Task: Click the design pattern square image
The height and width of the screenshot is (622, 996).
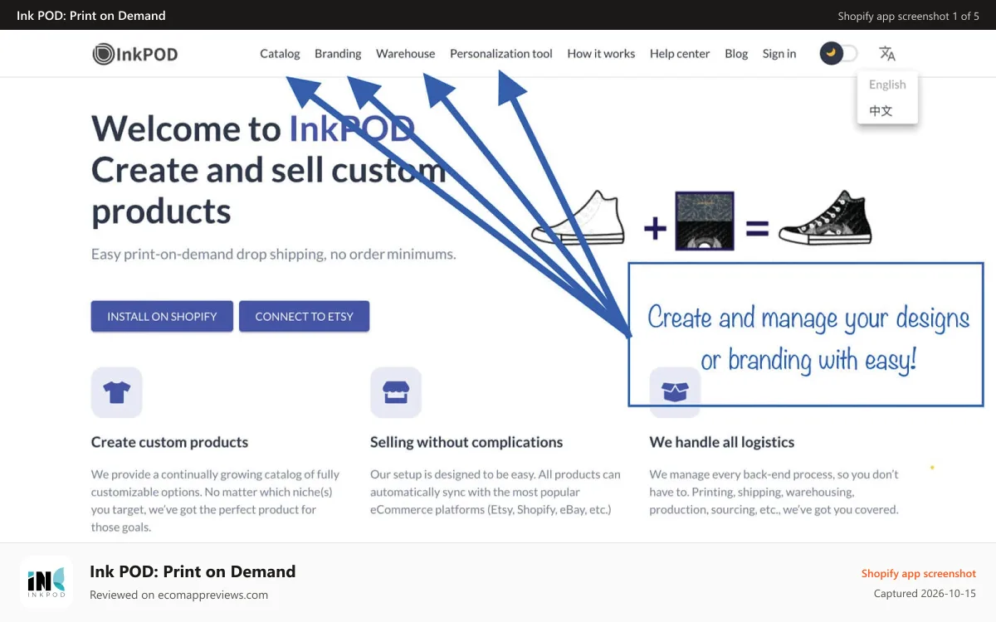Action: point(705,221)
